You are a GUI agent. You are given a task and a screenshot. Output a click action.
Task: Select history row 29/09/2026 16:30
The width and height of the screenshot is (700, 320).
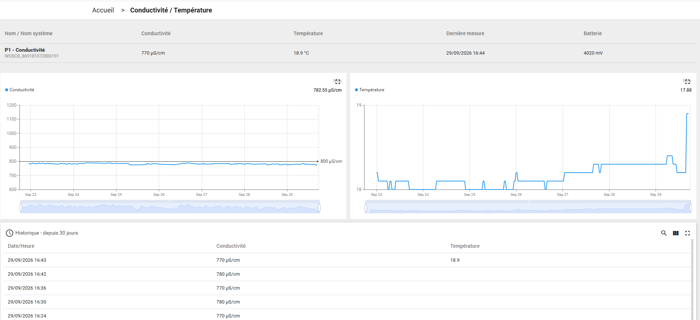click(347, 302)
